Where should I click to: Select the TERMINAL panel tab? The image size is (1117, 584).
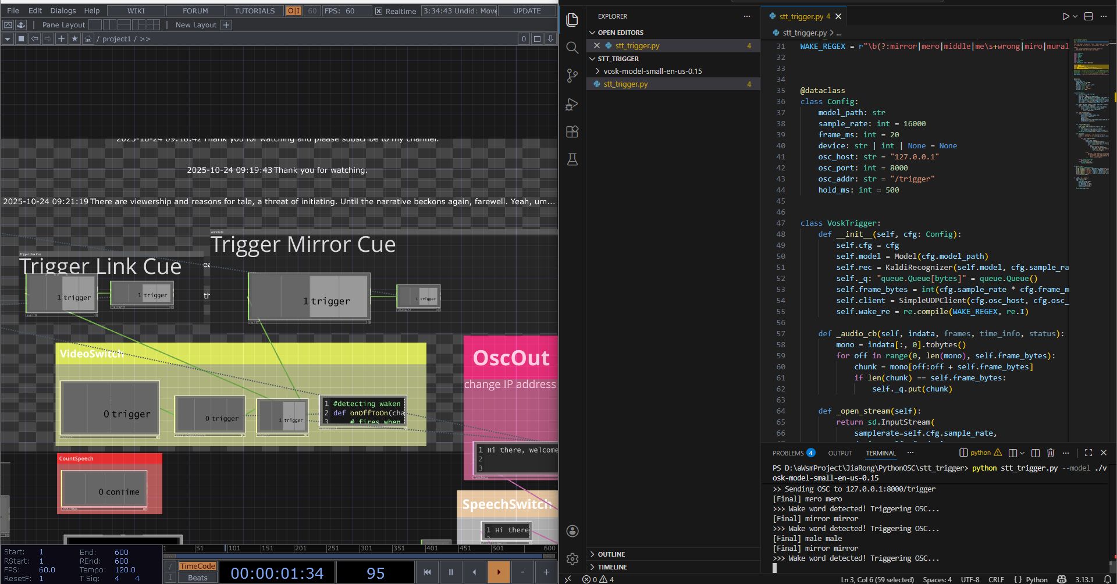(881, 453)
